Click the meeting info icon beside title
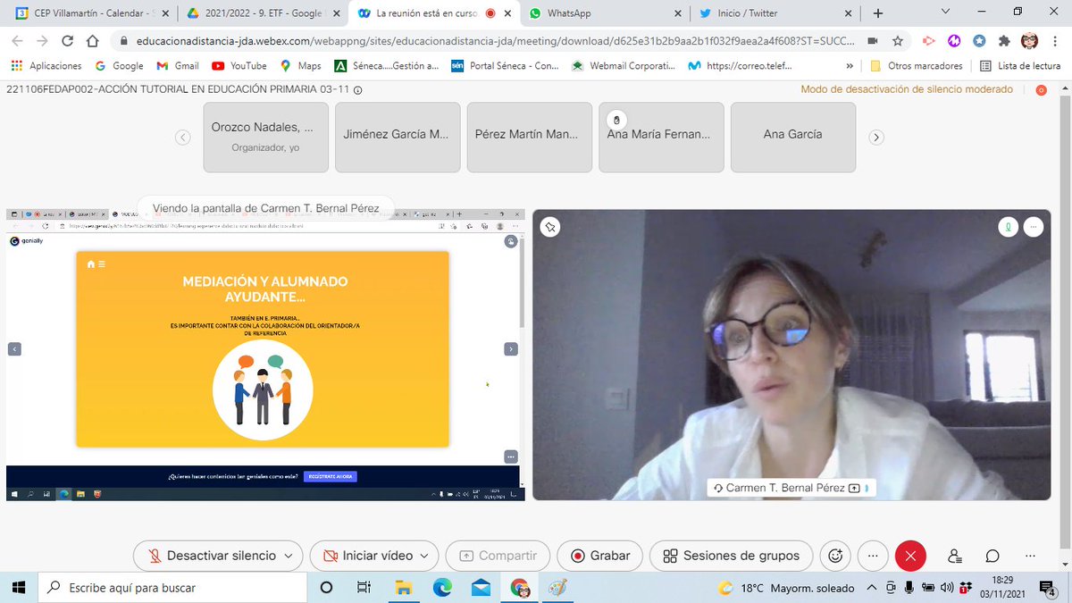The height and width of the screenshot is (603, 1072). point(358,90)
